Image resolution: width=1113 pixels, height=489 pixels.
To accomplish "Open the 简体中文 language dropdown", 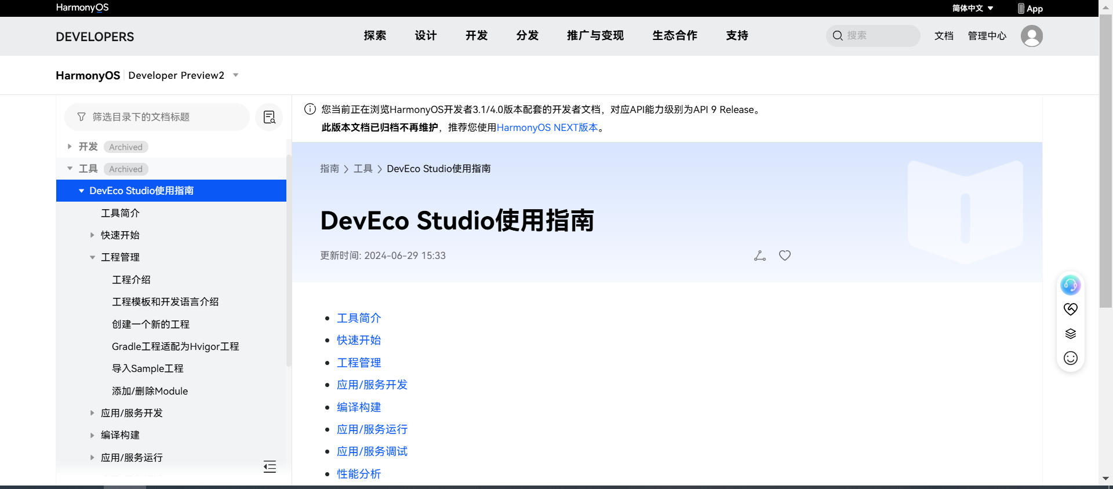I will [x=973, y=8].
